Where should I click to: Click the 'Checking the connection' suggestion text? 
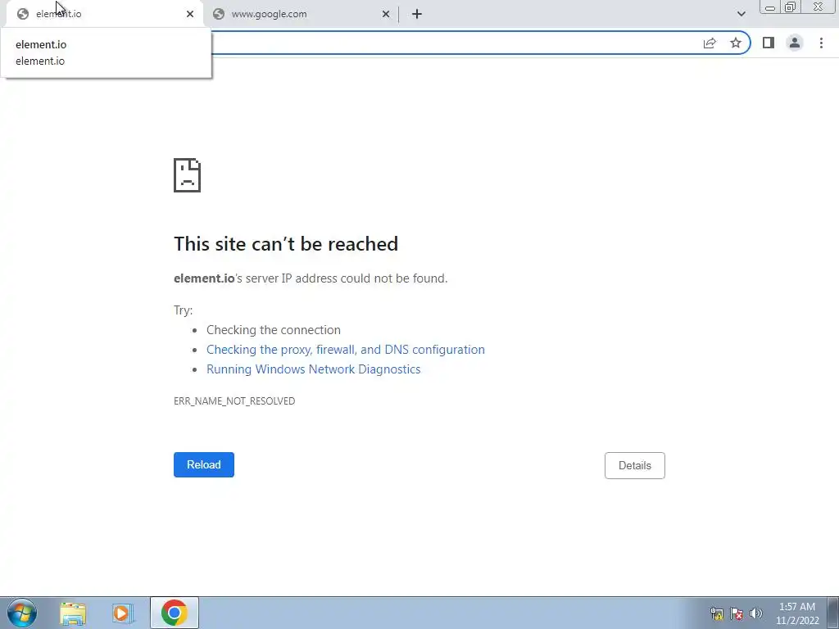click(274, 329)
